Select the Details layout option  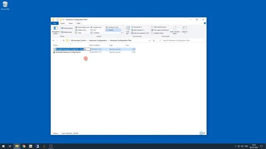[113, 30]
